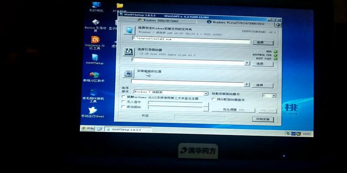Click the diamond icon below the close button
Screen dimensions: 347x173
(278, 25)
